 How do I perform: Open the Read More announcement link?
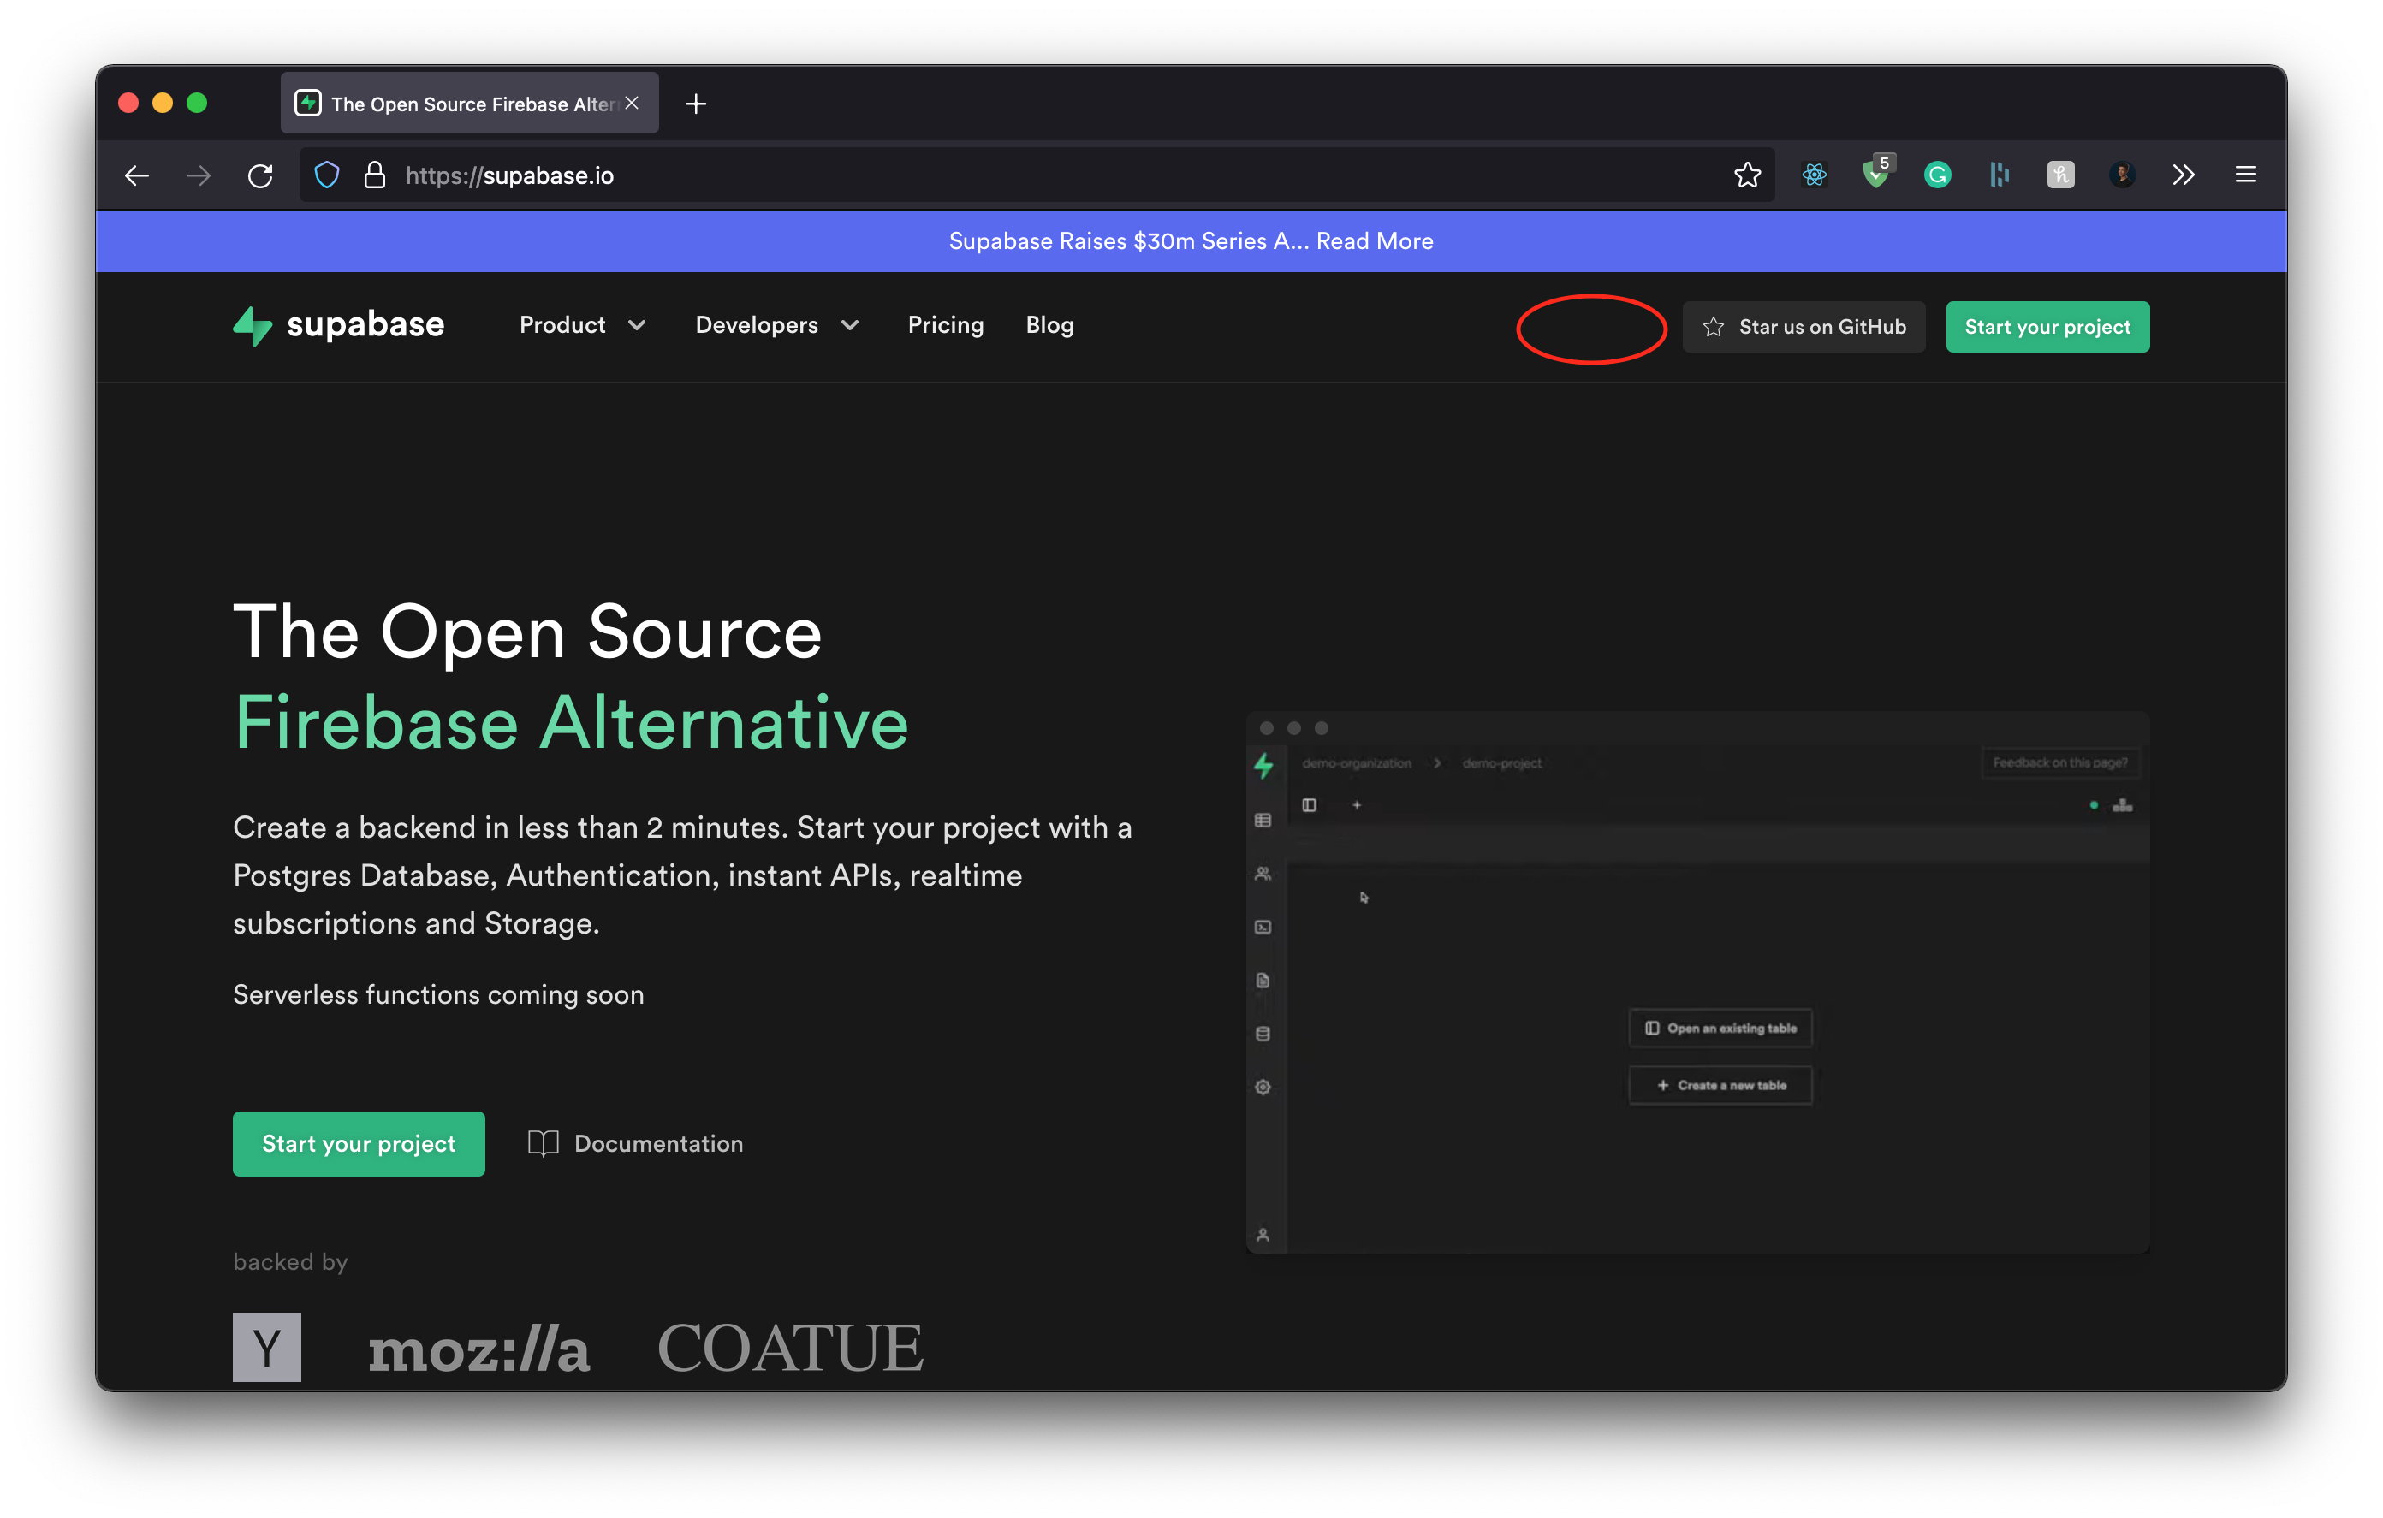1374,240
